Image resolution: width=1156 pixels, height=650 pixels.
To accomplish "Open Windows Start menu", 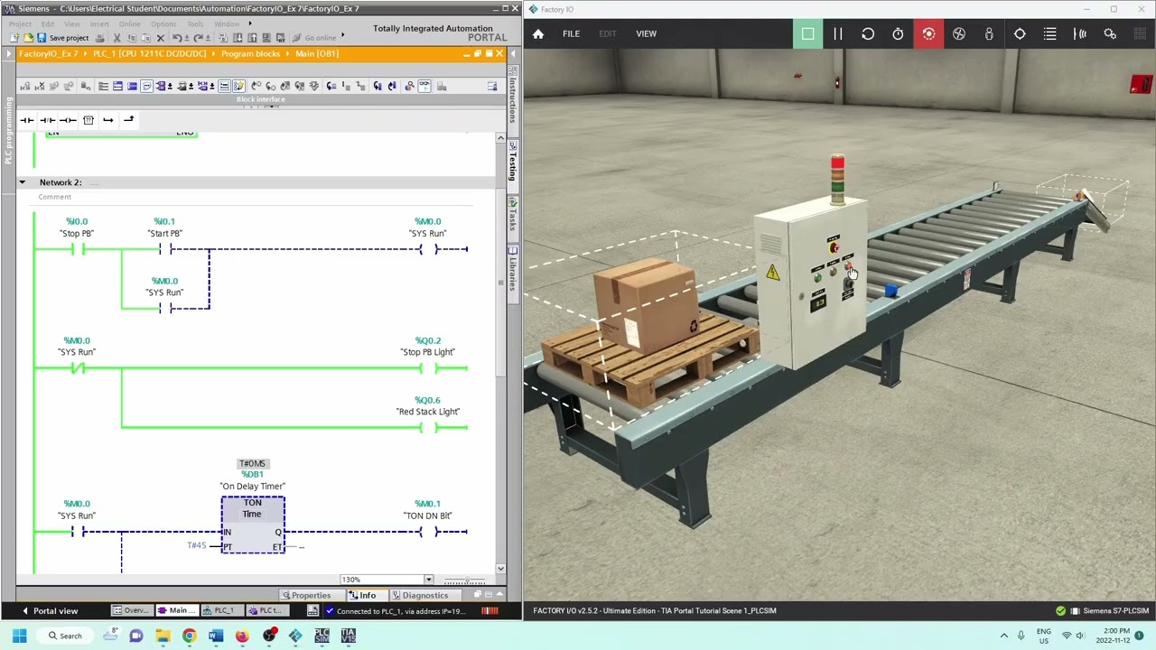I will [x=19, y=636].
